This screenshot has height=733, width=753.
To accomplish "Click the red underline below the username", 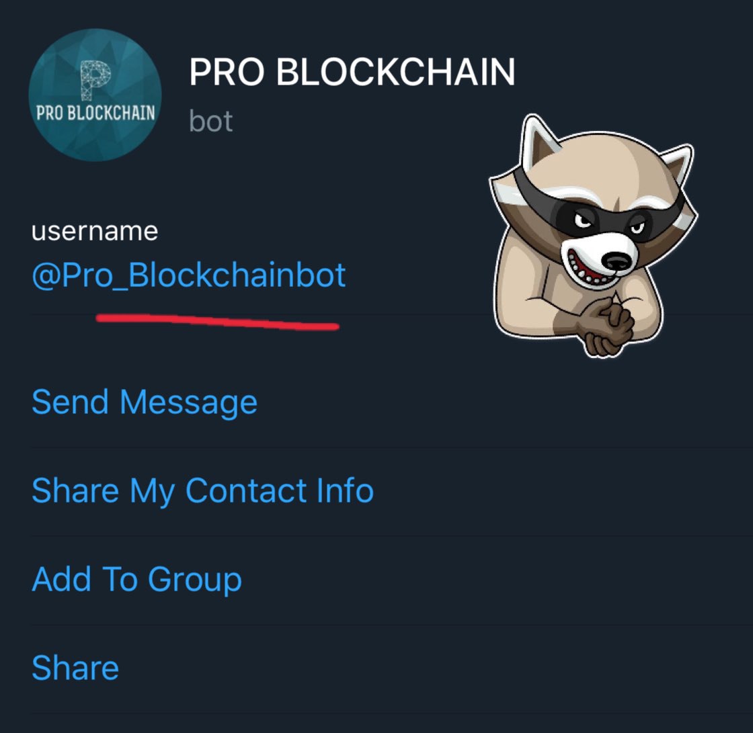I will tap(218, 322).
